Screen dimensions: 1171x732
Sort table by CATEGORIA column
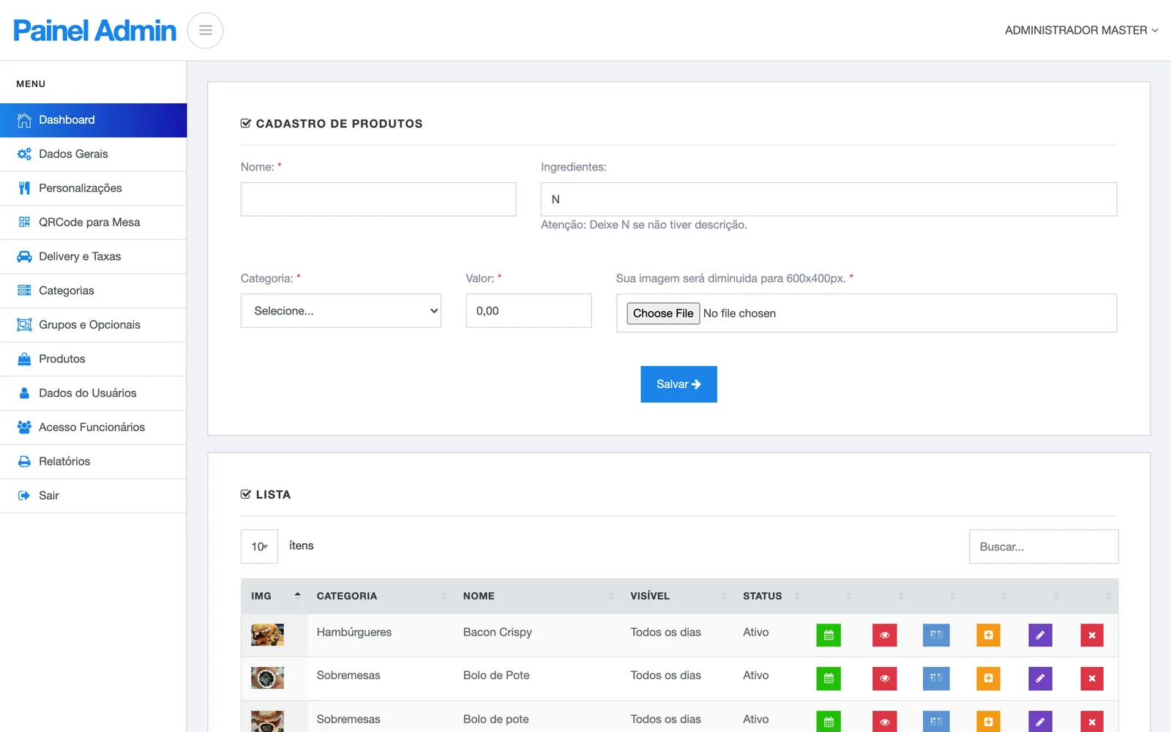coord(381,596)
